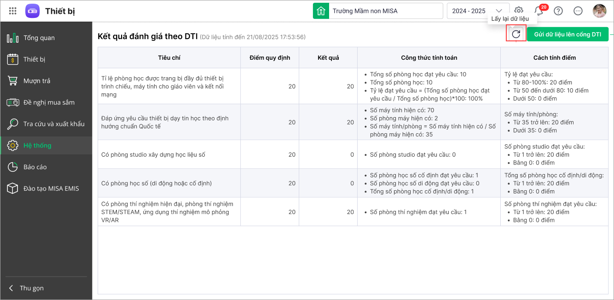Screen dimensions: 614x300
Task: Expand the 2024 - 2025 school year dropdown
Action: tap(478, 11)
